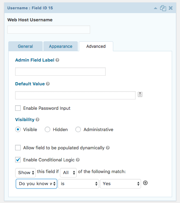Open the All/Any match dropdown
This screenshot has height=203, width=180.
click(68, 173)
